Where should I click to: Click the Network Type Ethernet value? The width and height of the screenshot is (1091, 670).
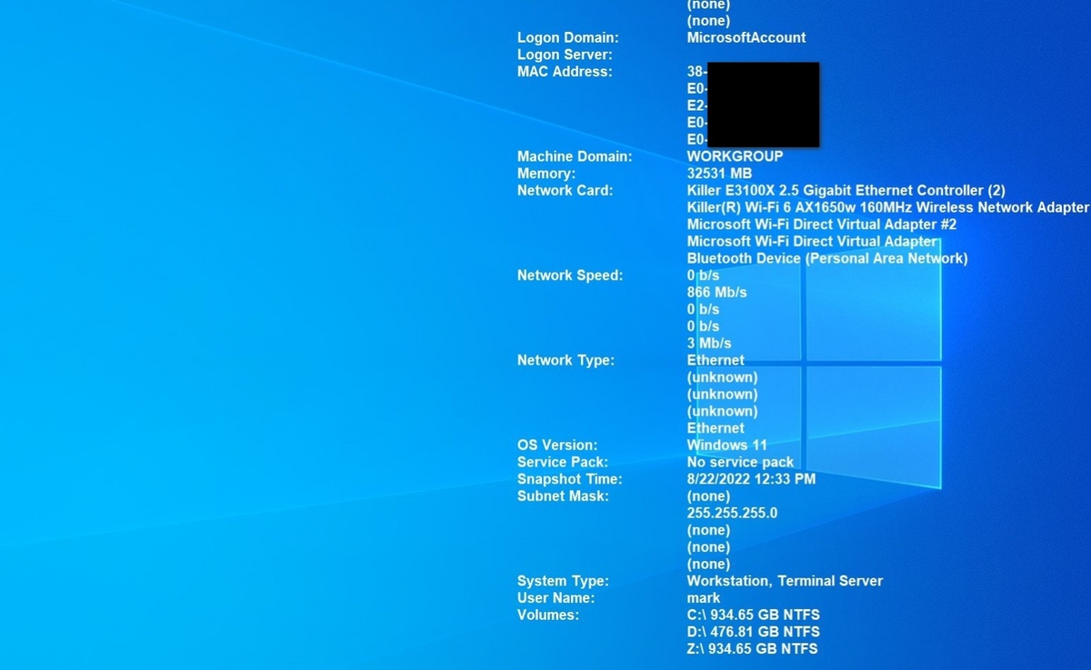(715, 360)
